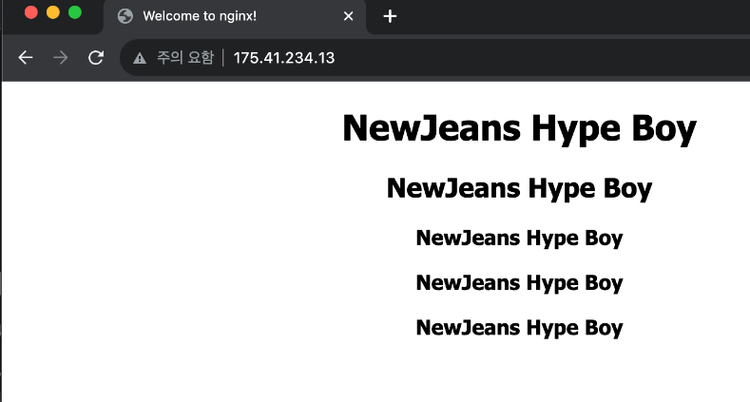Click the globe favicon on the tab
750x402 pixels.
[125, 16]
